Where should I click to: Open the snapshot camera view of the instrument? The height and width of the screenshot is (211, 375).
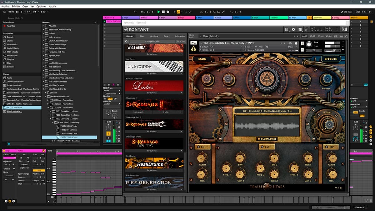tap(290, 43)
